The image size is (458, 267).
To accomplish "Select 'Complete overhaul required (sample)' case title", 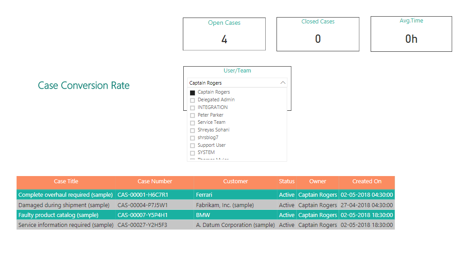I will pos(65,195).
